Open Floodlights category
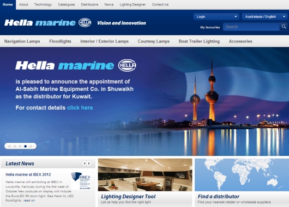This screenshot has width=289, height=207. (61, 41)
